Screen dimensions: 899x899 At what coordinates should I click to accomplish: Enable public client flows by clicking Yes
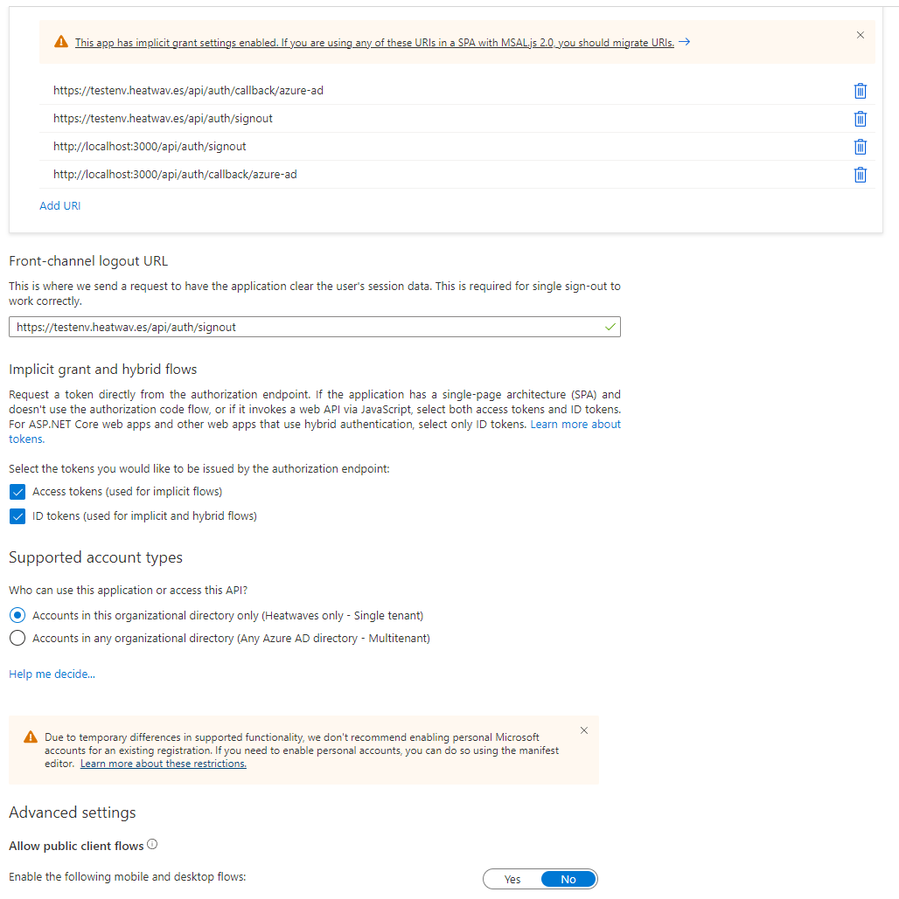(512, 879)
